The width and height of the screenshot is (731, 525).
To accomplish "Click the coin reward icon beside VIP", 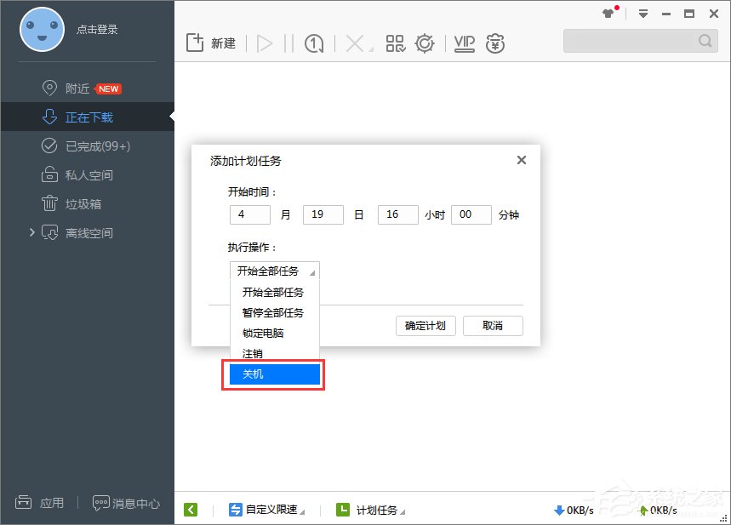I will click(495, 42).
